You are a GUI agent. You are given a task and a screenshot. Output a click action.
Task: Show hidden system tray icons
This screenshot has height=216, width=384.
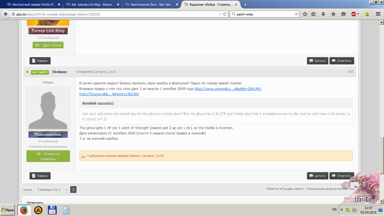[x=342, y=210]
